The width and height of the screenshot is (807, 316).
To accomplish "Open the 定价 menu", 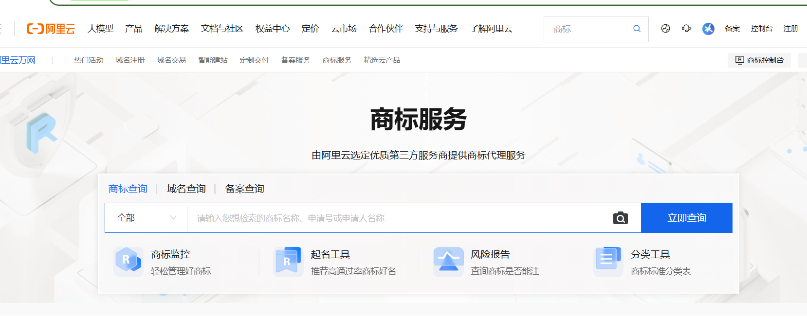I will click(310, 29).
